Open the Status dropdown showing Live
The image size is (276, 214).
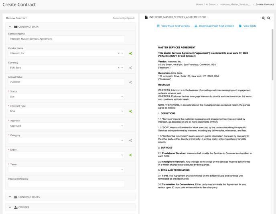click(66, 97)
